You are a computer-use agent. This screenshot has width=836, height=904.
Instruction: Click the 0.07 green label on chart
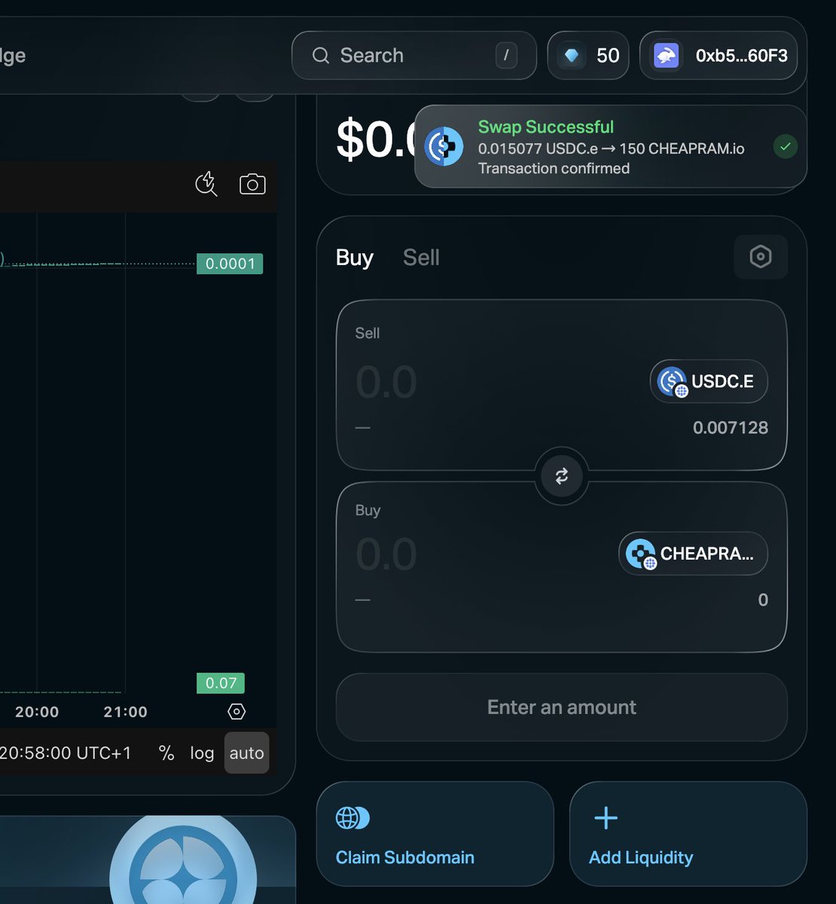click(221, 683)
